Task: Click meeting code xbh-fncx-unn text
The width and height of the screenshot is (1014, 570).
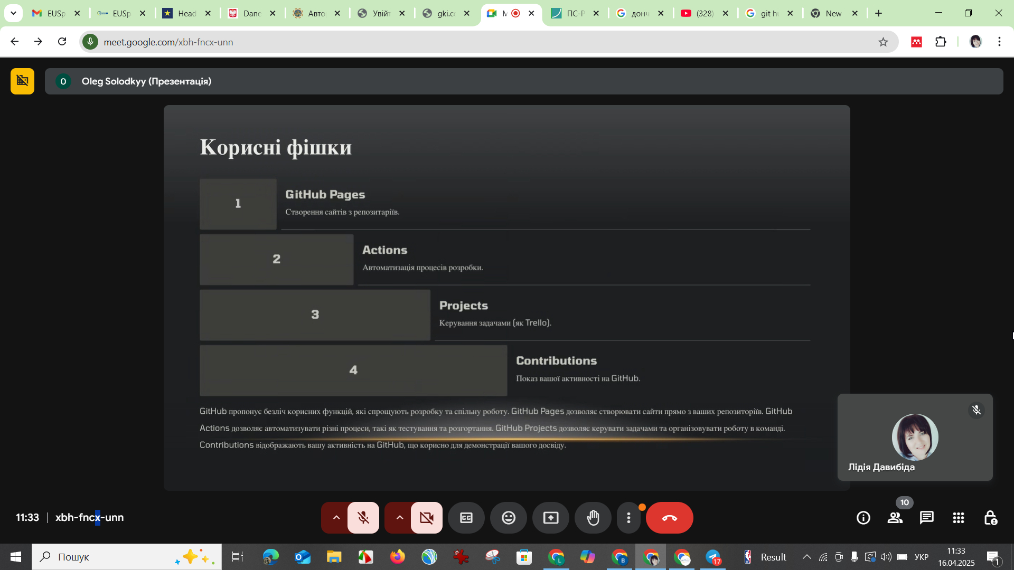Action: (x=90, y=517)
